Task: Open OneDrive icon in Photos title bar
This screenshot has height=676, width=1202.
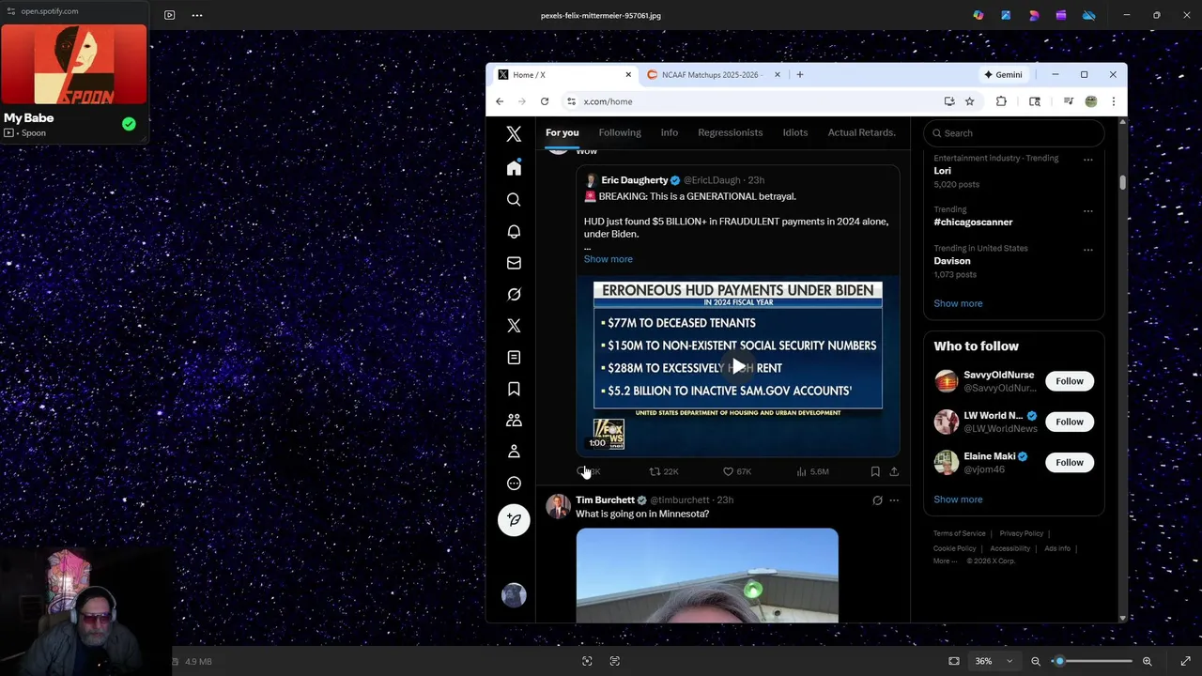Action: (1088, 15)
